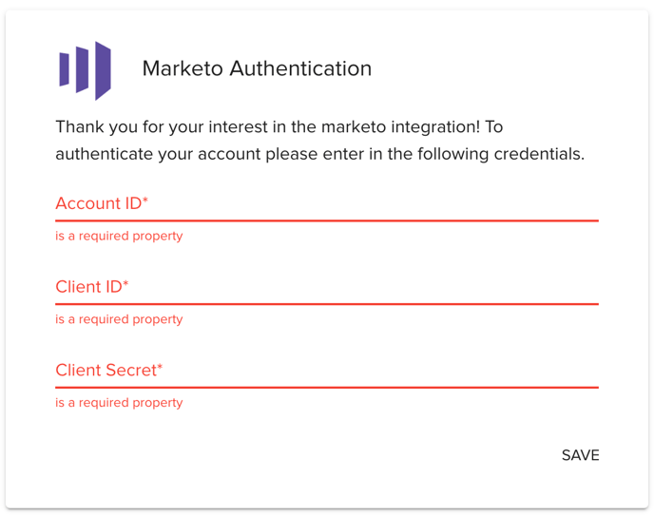The width and height of the screenshot is (654, 516).
Task: Click the "Thank you for your interest" text line
Action: point(279,126)
